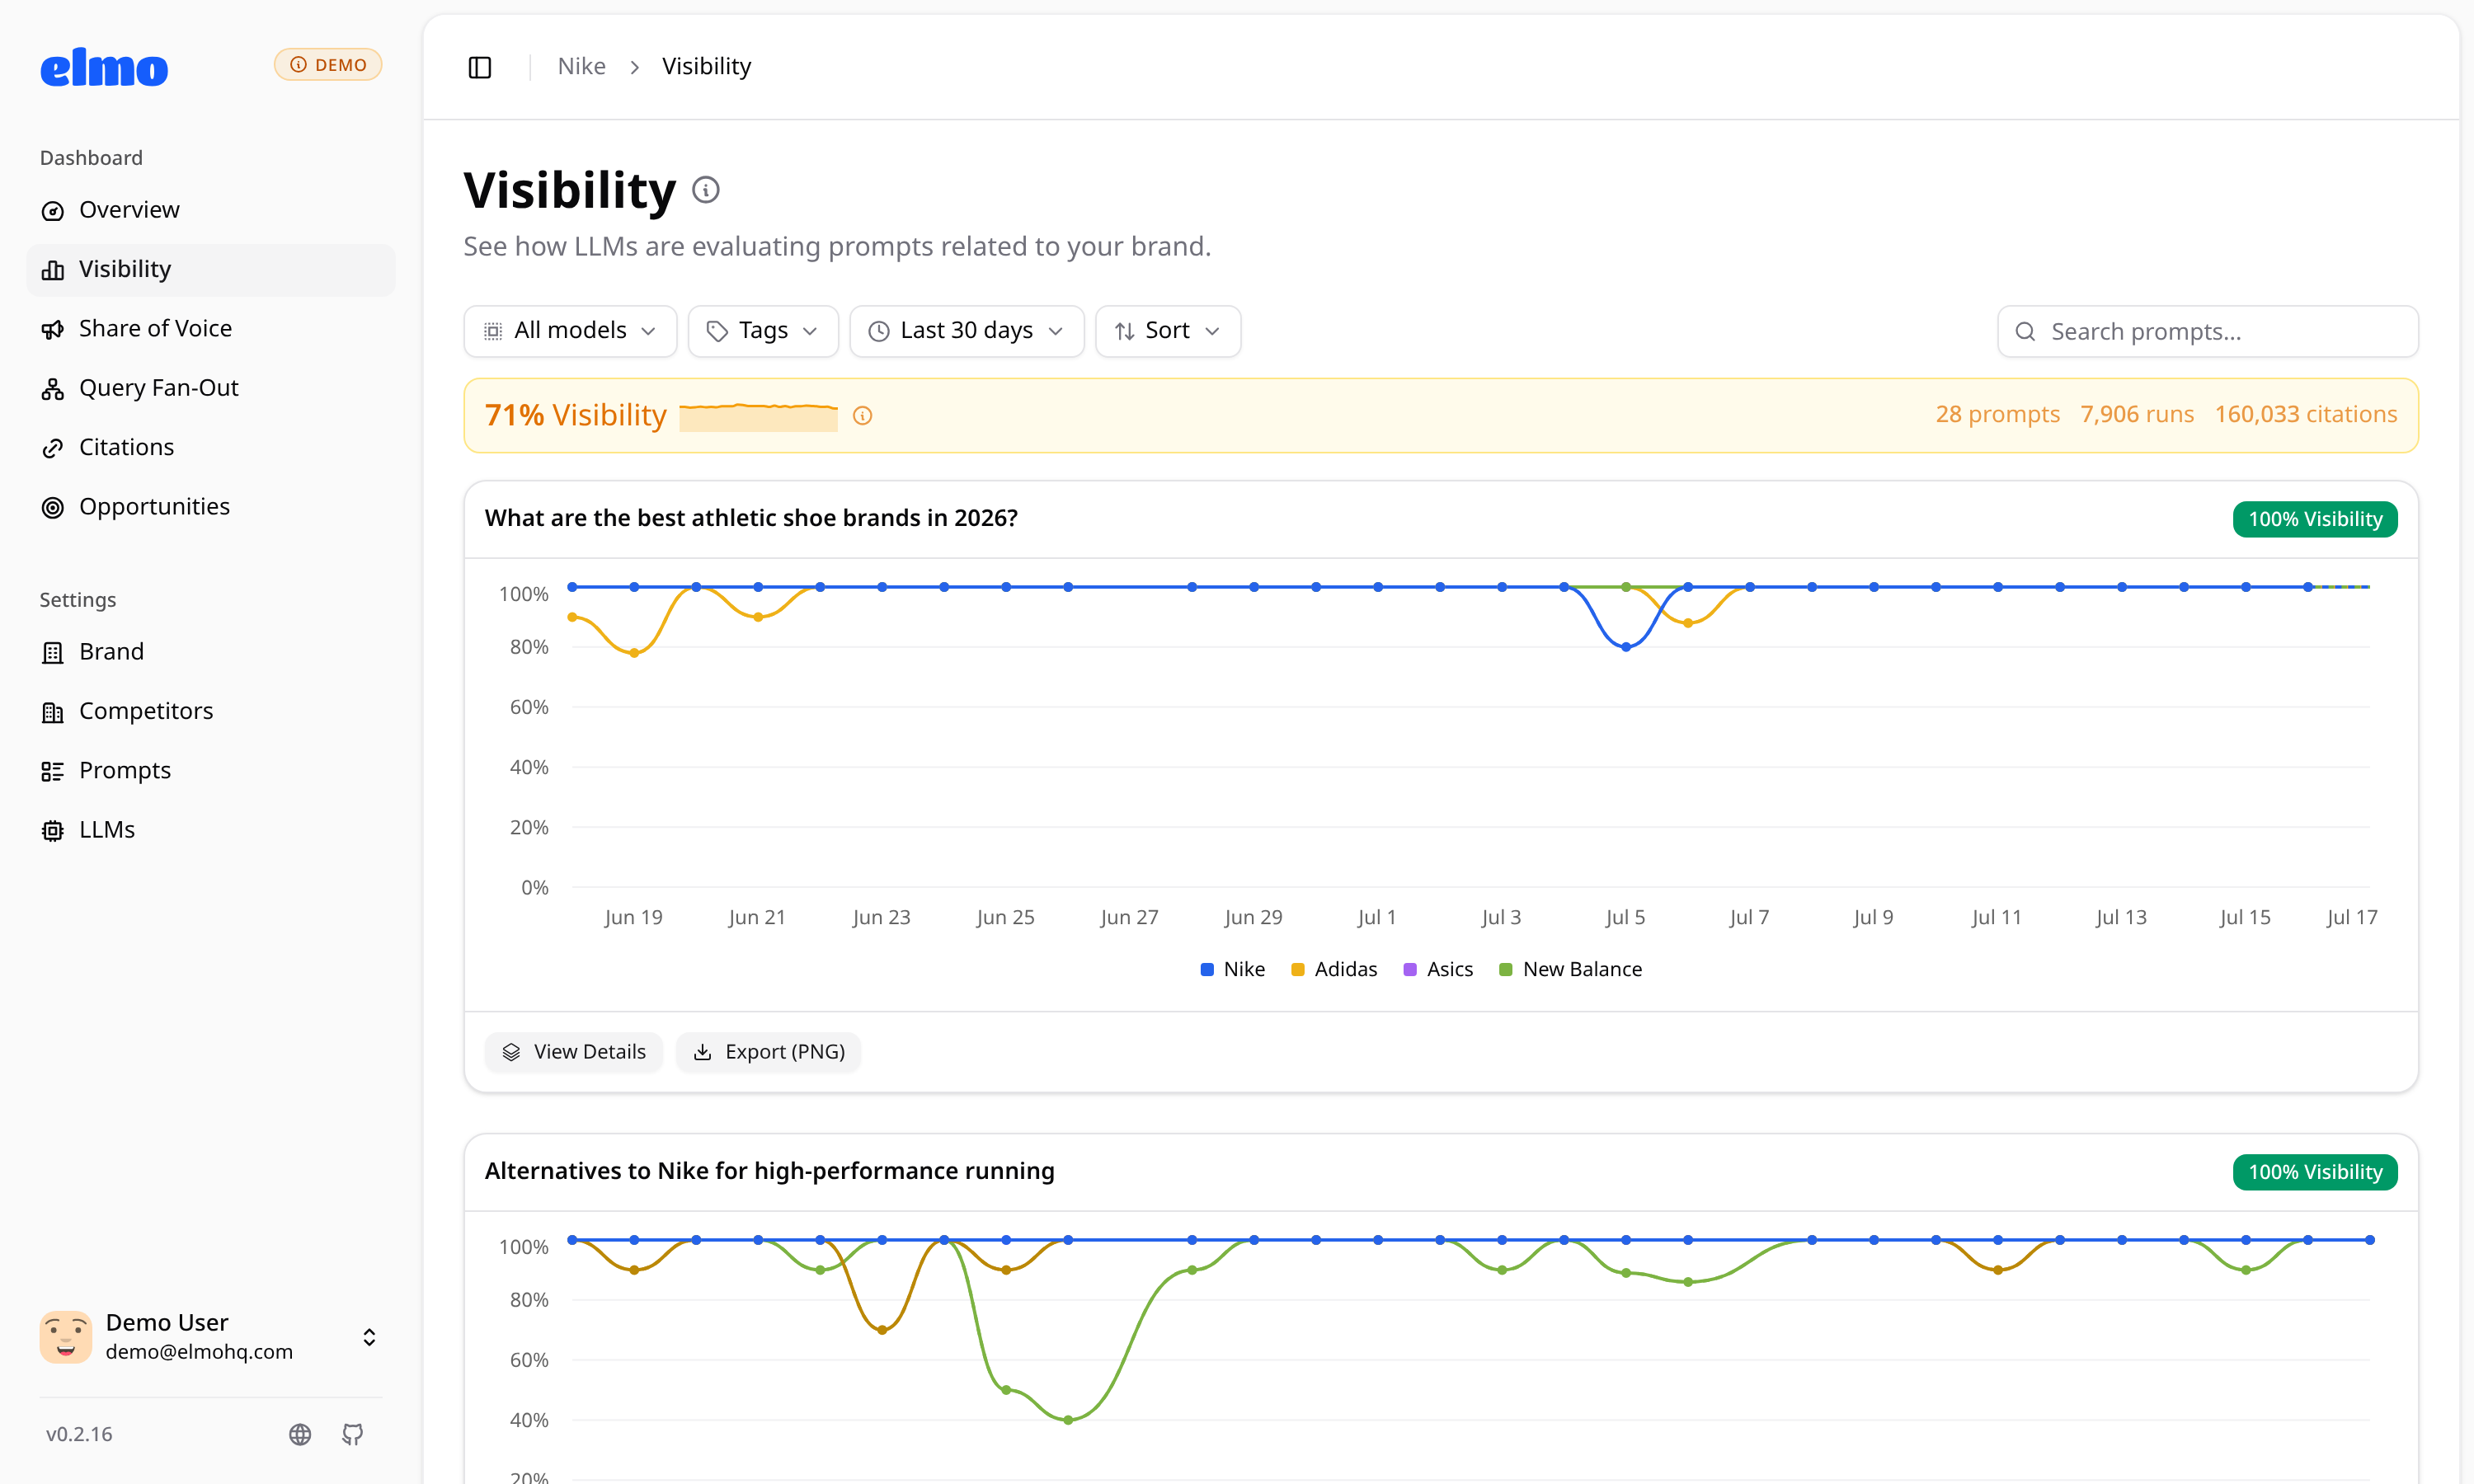The width and height of the screenshot is (2474, 1484).
Task: Click the Citations link icon
Action: coord(53,448)
